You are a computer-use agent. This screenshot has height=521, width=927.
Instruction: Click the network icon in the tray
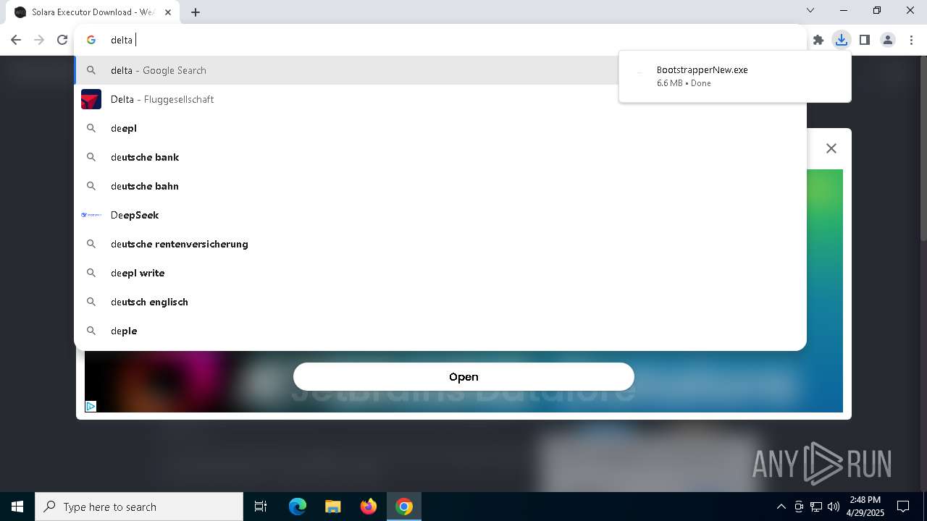[x=816, y=507]
